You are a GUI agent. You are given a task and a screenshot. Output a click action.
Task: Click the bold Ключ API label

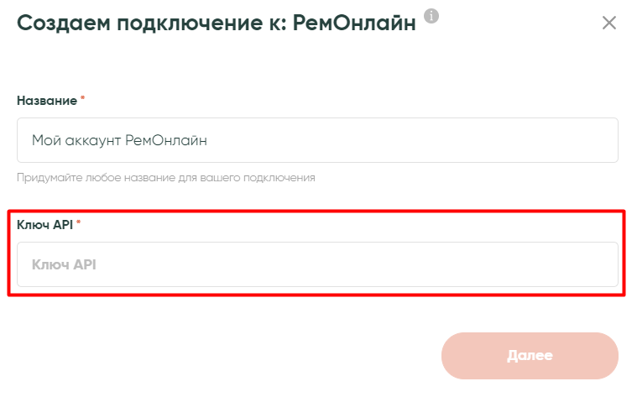44,225
